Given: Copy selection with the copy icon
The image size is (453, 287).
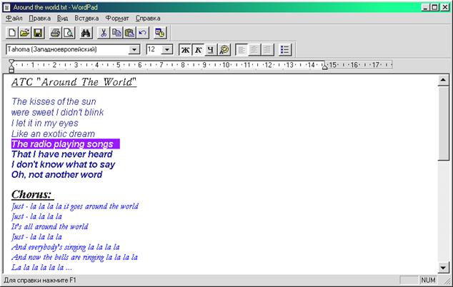Looking at the screenshot, I should (116, 33).
